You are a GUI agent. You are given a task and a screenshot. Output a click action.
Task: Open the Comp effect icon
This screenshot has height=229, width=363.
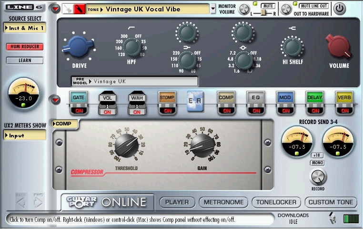[226, 98]
